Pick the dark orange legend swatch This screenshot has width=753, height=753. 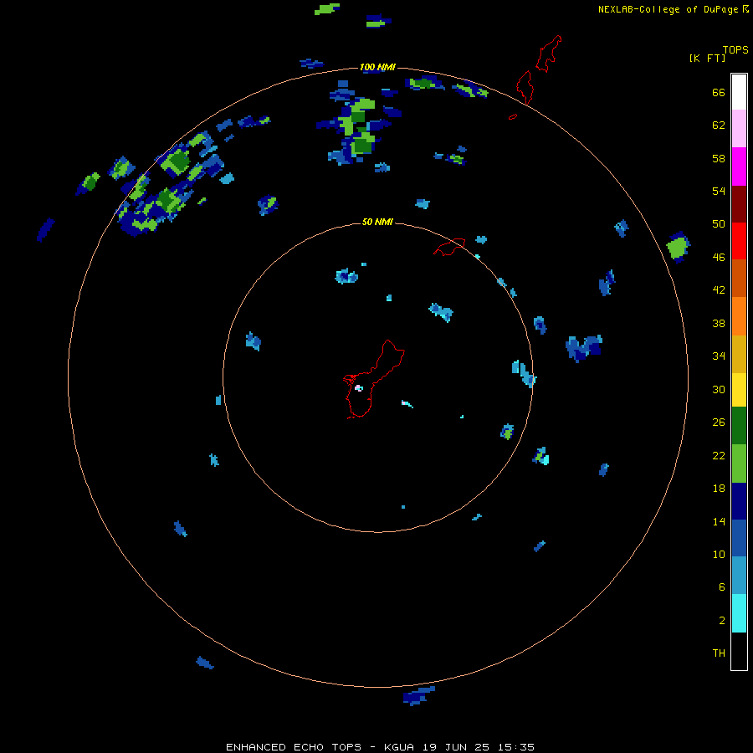(739, 278)
